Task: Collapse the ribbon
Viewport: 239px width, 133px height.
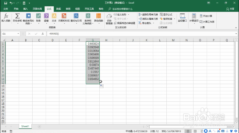Action: (x=236, y=28)
